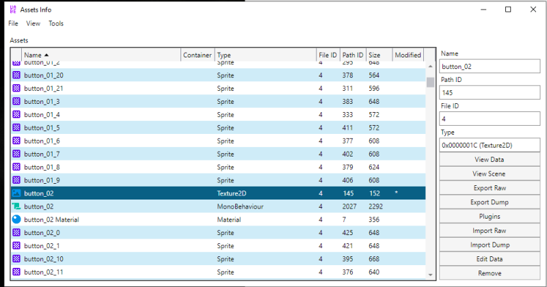Click the sprite icon of button_02_1 row
The height and width of the screenshot is (287, 547).
coord(16,246)
